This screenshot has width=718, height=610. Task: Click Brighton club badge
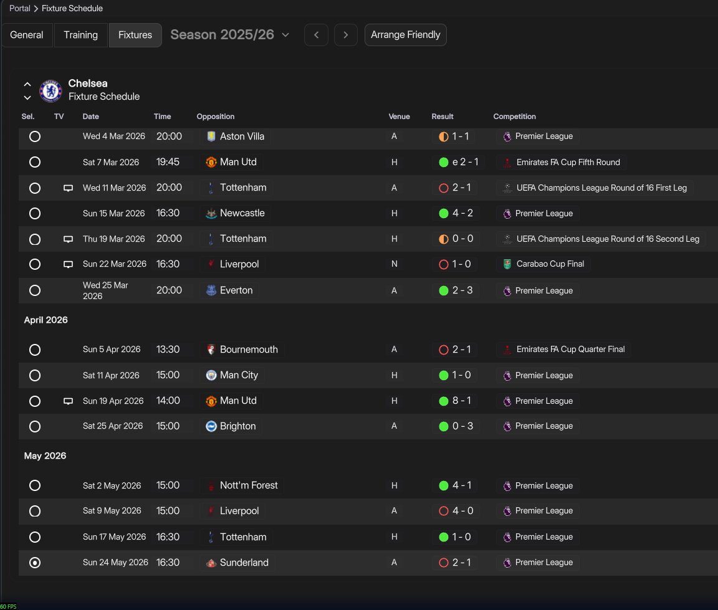click(211, 426)
